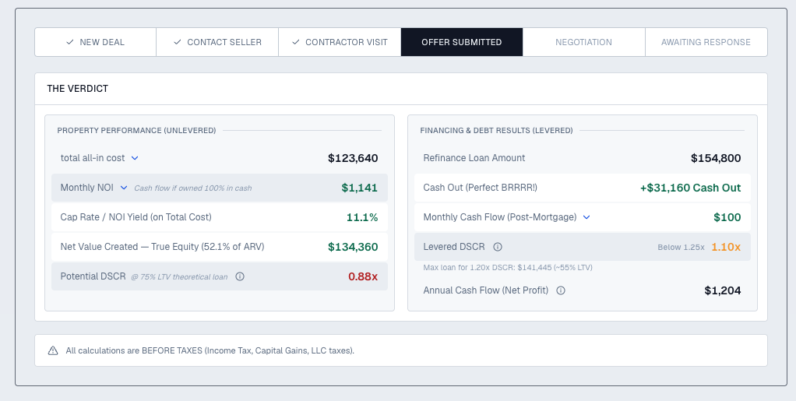Switch to the NEGOTIATION stage tab

point(584,42)
